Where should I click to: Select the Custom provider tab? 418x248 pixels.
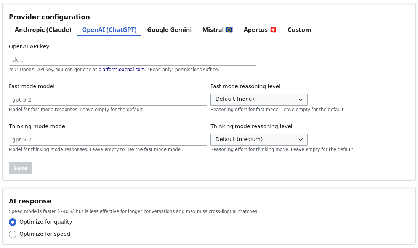(x=299, y=30)
